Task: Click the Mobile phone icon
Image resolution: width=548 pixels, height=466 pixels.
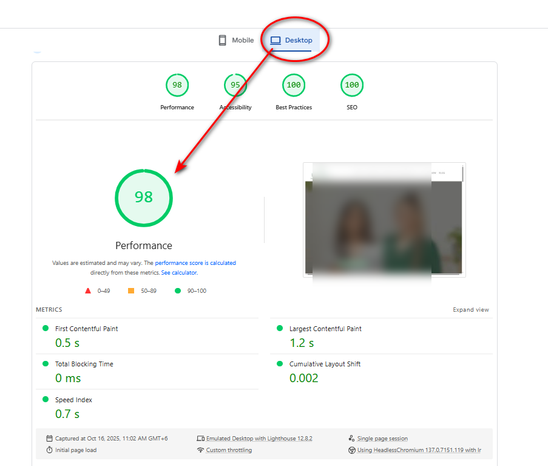Action: click(222, 40)
